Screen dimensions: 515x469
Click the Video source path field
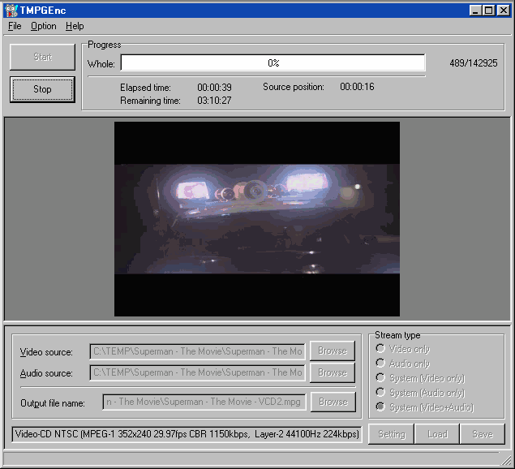(x=197, y=351)
